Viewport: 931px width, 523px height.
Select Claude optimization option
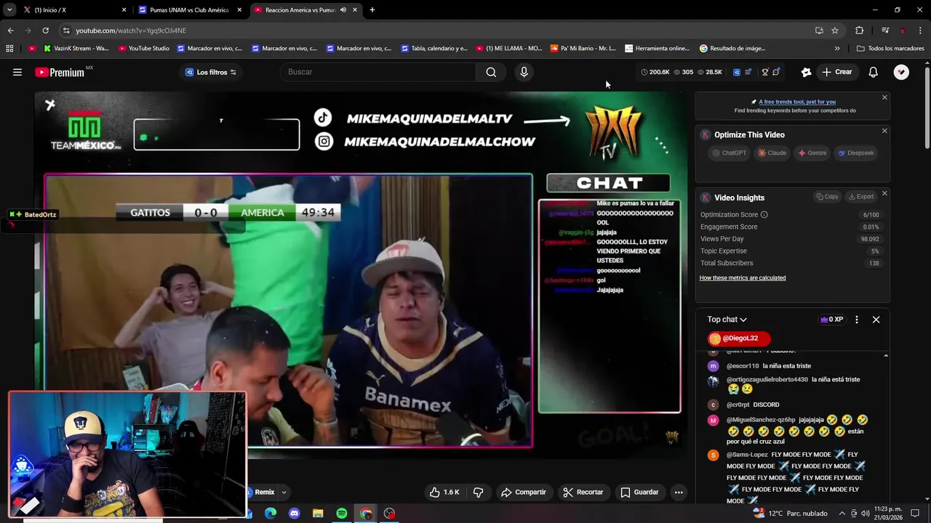tap(772, 153)
